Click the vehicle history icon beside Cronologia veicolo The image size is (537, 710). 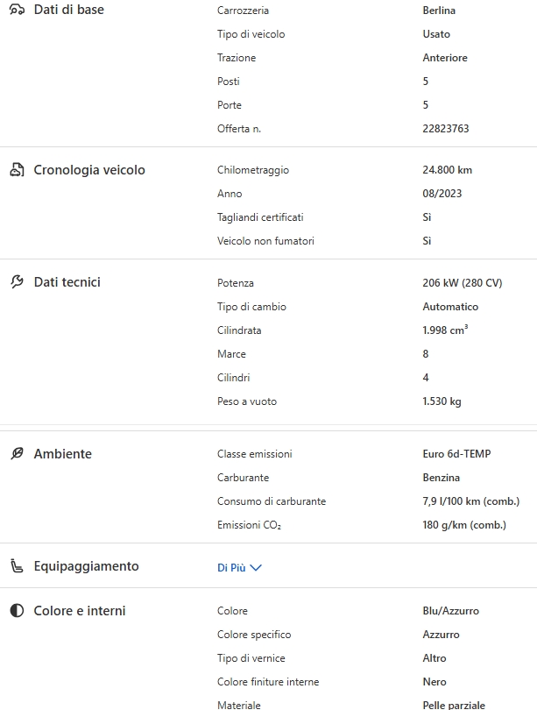pos(17,170)
